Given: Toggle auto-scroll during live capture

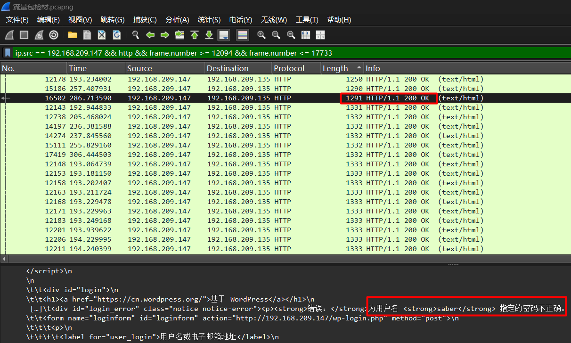Looking at the screenshot, I should pyautogui.click(x=224, y=35).
